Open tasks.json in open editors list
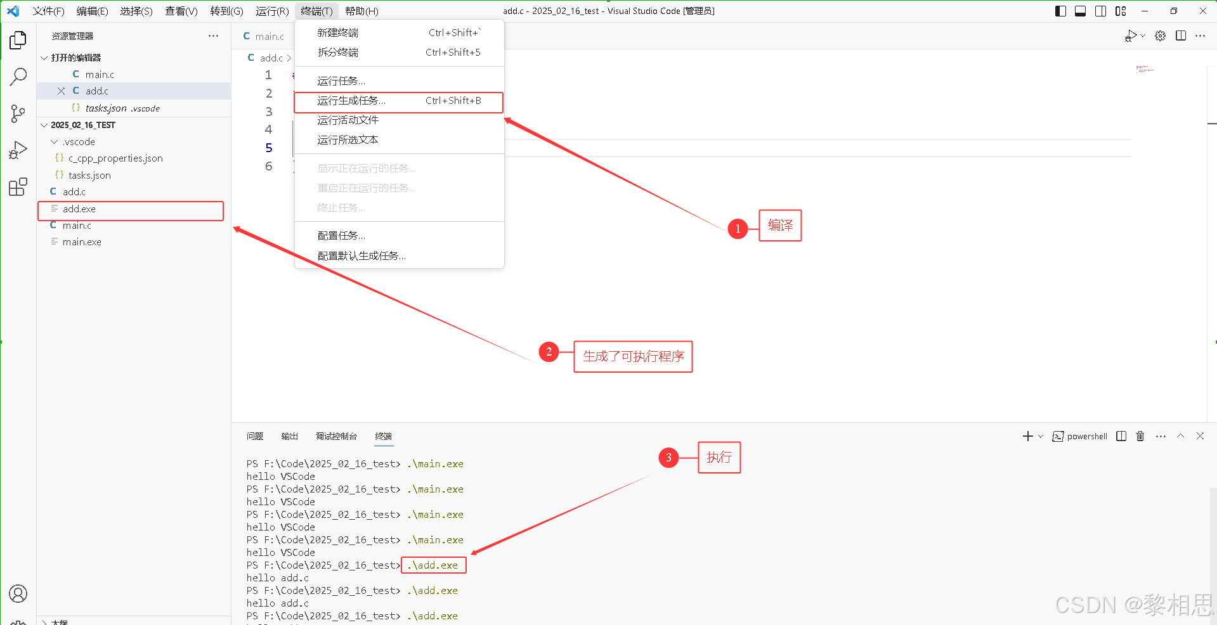This screenshot has width=1217, height=625. pyautogui.click(x=134, y=108)
